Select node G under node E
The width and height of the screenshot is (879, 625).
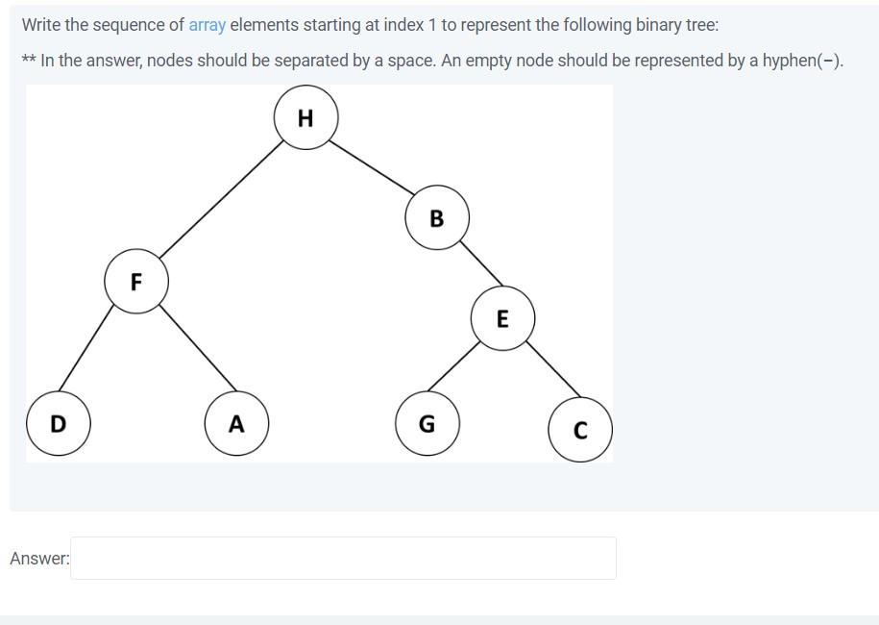[x=427, y=422]
